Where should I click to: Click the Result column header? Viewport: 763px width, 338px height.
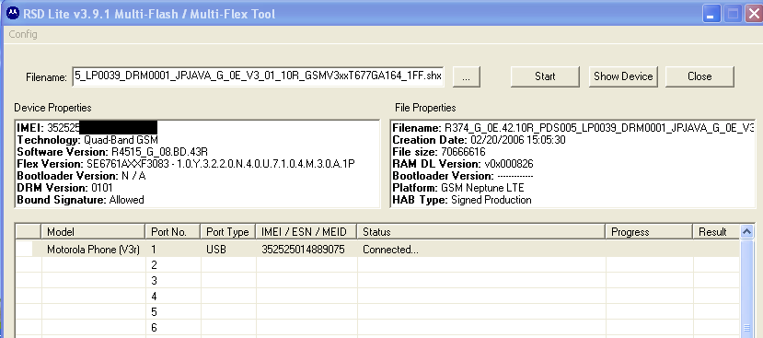[716, 232]
